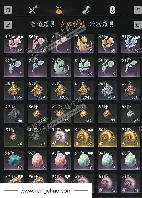The height and width of the screenshot is (198, 142).
Task: Click the C next-tab key button
Action: [138, 25]
